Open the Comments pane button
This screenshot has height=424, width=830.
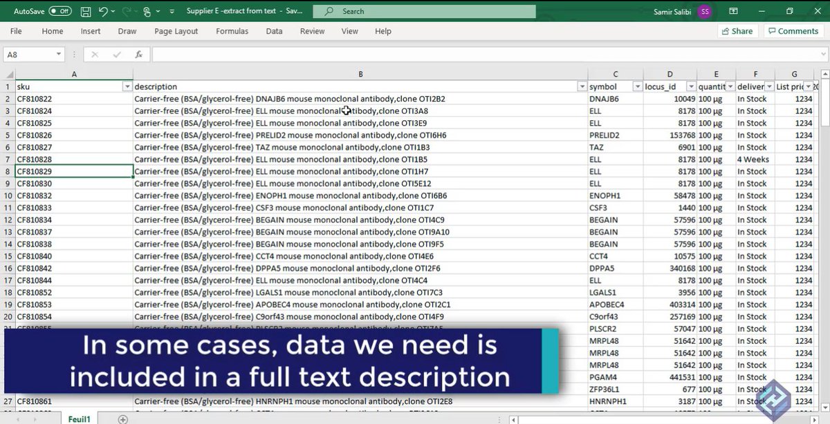793,31
